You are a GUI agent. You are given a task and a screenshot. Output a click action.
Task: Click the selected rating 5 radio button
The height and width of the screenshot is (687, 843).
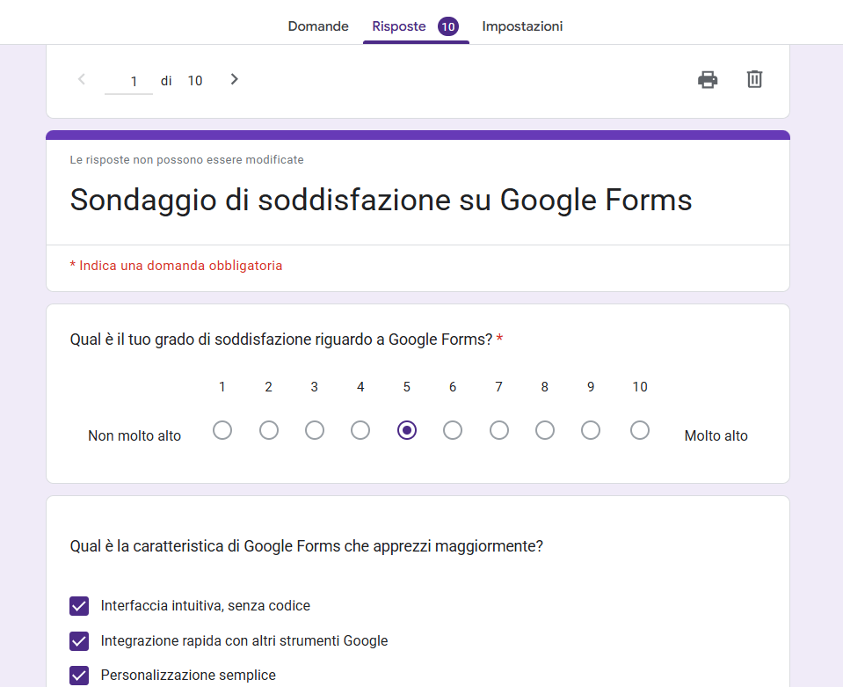406,430
